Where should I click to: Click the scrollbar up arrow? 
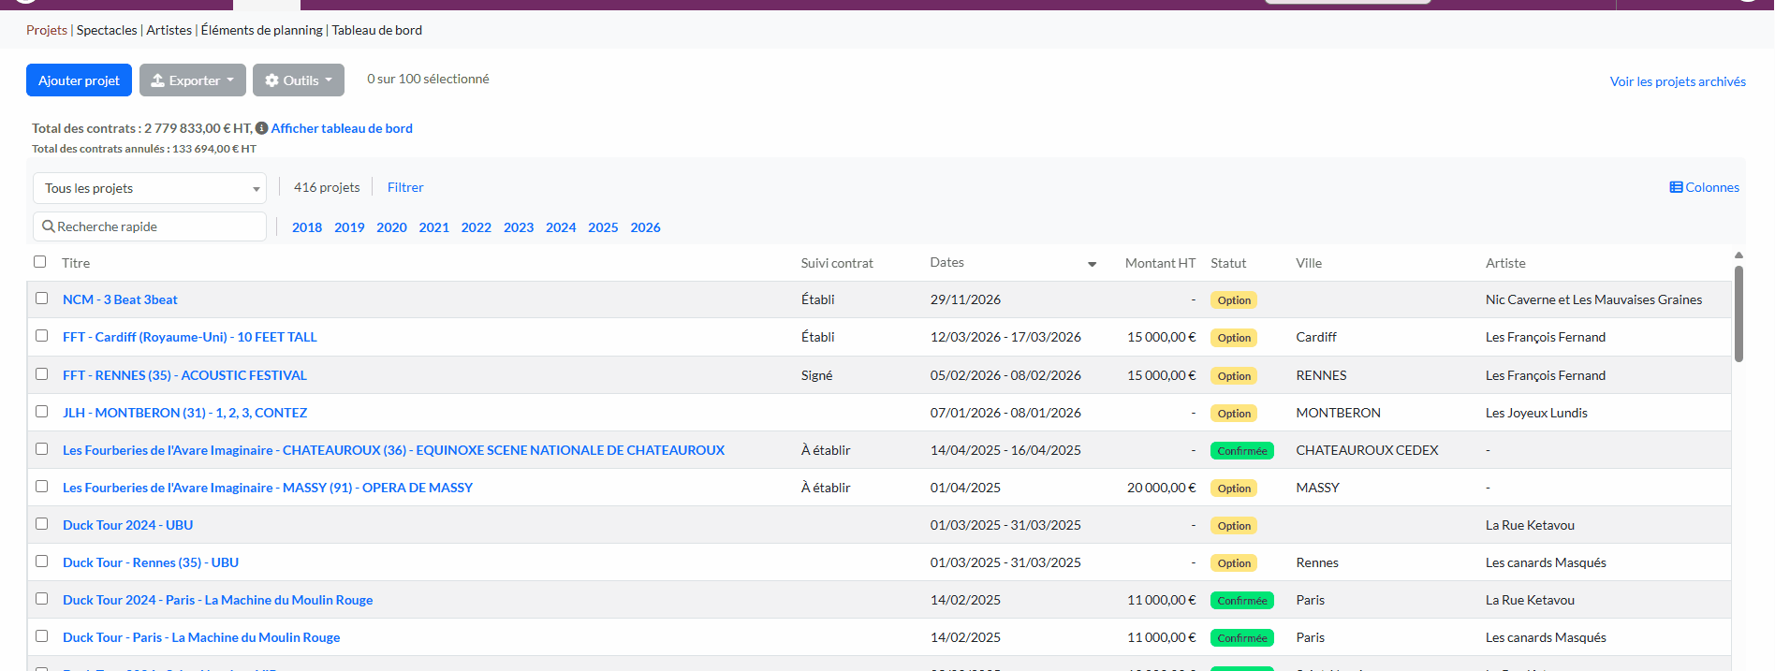coord(1738,255)
